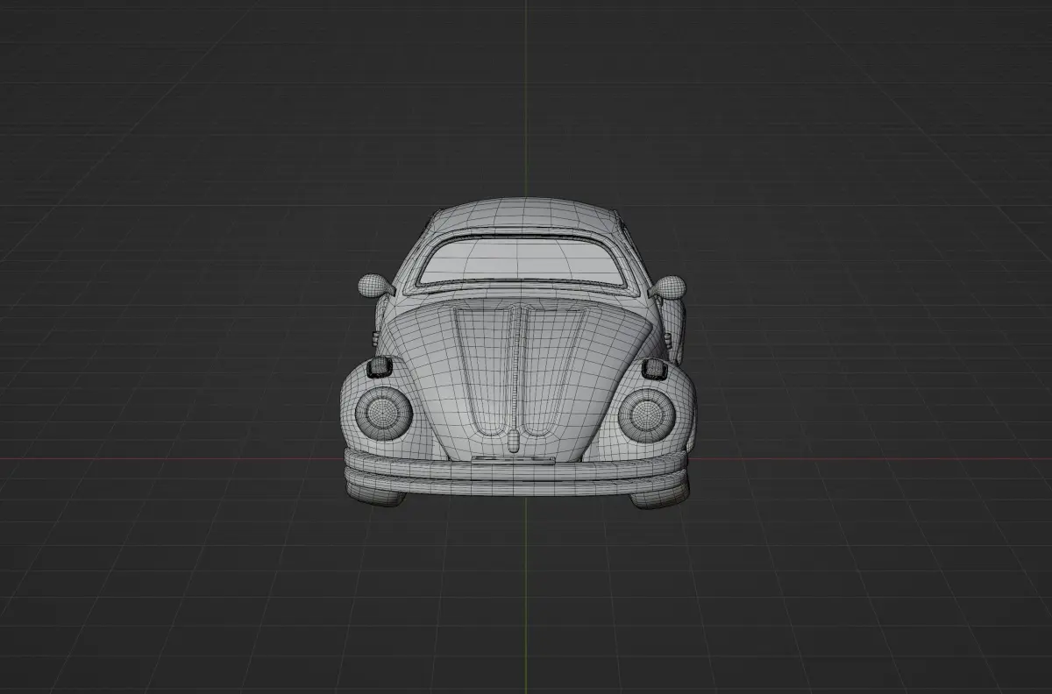Select the turn signal on the viewer's left fender
The image size is (1052, 694).
tap(380, 367)
